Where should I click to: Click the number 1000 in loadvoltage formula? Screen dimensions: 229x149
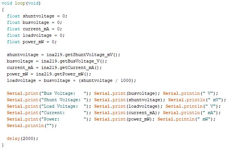coord(126,80)
